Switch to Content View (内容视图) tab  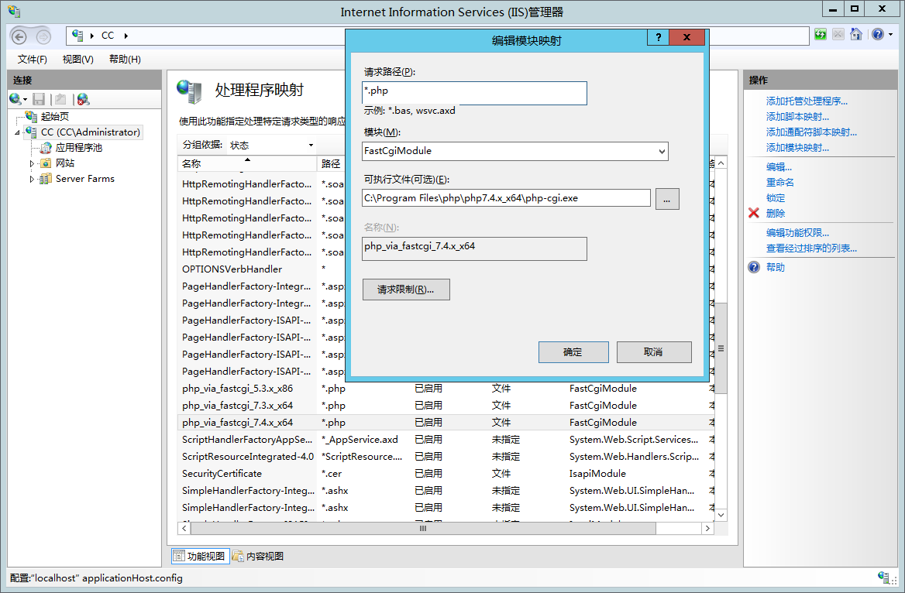259,556
